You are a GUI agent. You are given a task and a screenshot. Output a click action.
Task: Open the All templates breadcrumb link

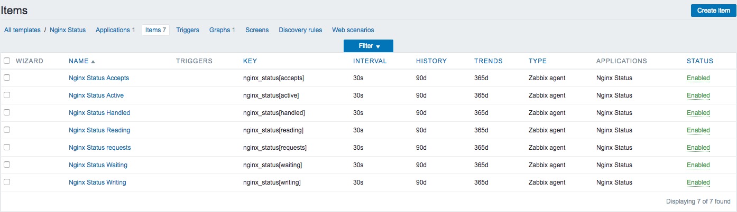(x=22, y=30)
